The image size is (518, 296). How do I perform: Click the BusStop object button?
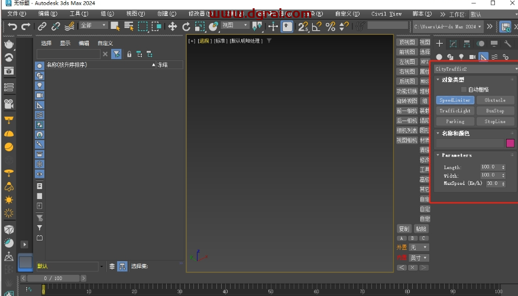click(495, 111)
